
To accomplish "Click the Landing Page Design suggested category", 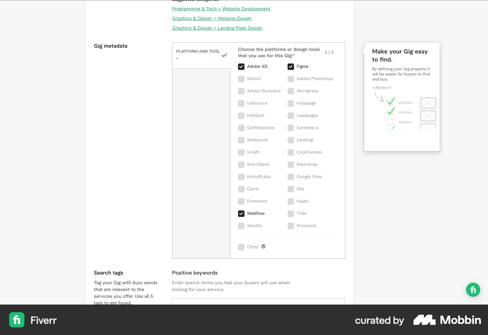I will (x=217, y=28).
